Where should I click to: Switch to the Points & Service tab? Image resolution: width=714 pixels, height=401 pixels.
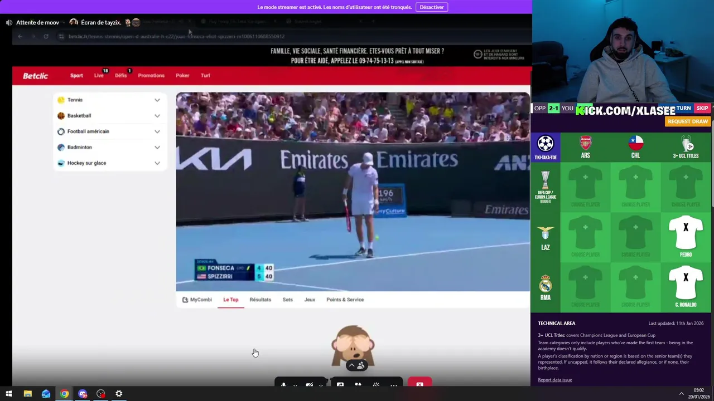pyautogui.click(x=345, y=300)
